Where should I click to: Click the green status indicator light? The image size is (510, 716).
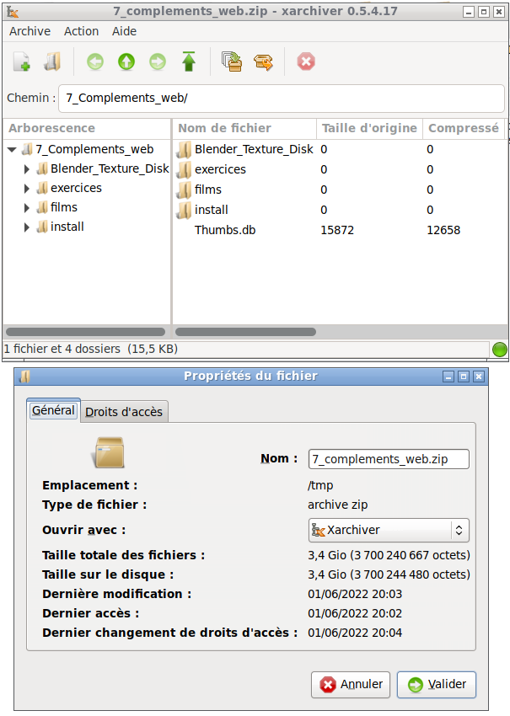(500, 350)
